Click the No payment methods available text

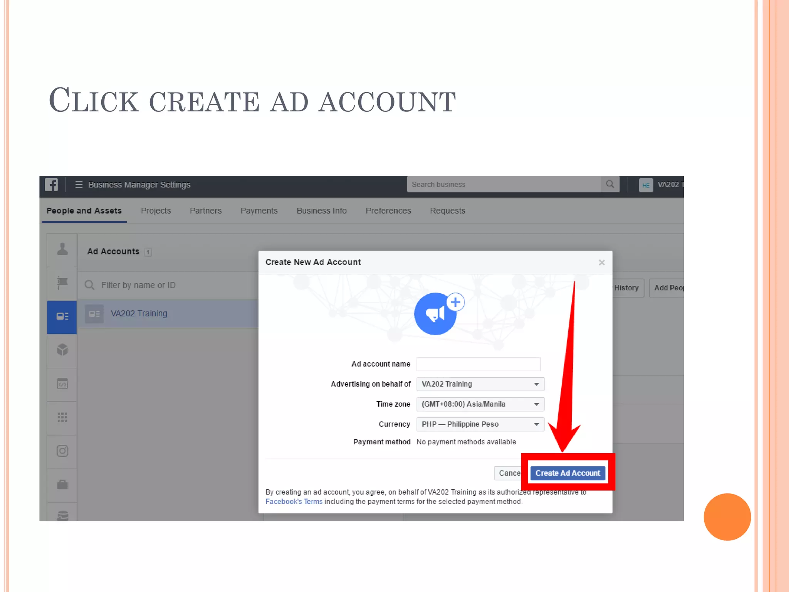point(466,442)
